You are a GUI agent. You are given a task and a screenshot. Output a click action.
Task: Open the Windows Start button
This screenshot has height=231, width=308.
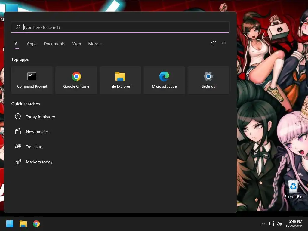pos(10,224)
